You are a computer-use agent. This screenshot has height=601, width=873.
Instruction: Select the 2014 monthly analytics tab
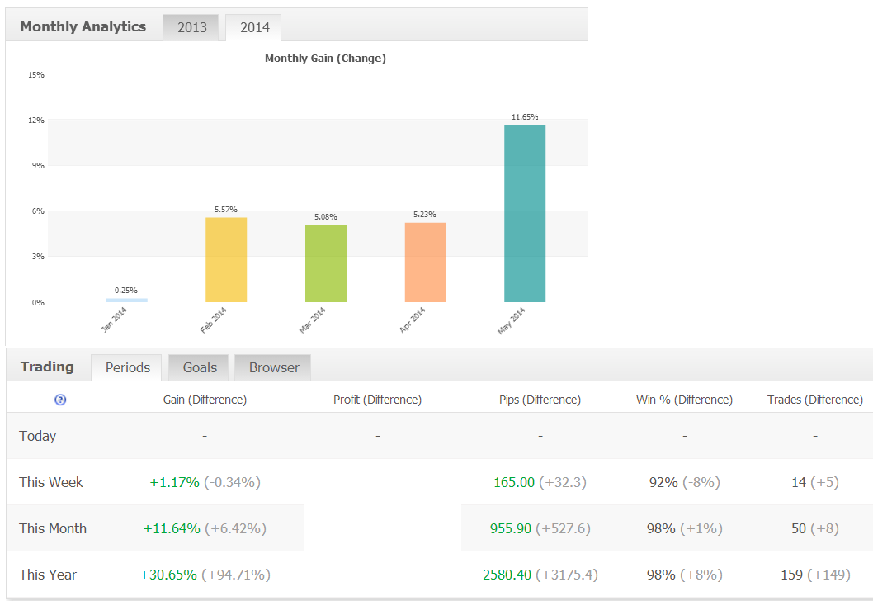pos(254,27)
